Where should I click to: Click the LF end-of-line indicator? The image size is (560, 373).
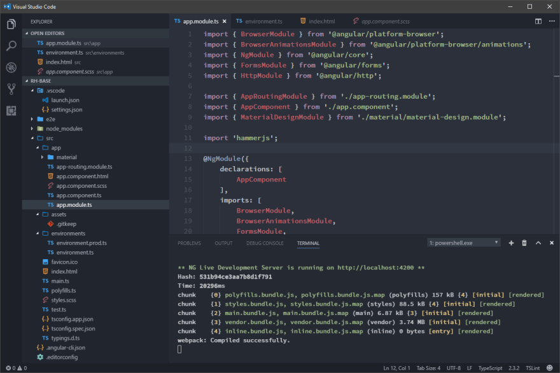coord(470,368)
